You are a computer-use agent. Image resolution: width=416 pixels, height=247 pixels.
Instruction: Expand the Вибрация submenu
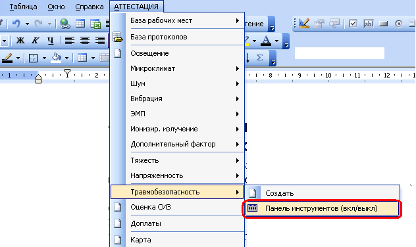pos(177,99)
